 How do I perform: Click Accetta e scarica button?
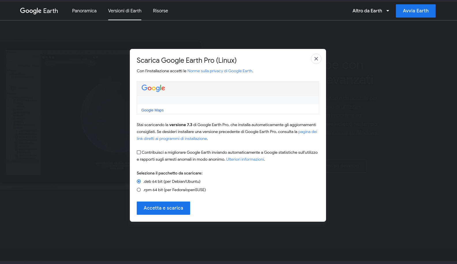(x=163, y=208)
